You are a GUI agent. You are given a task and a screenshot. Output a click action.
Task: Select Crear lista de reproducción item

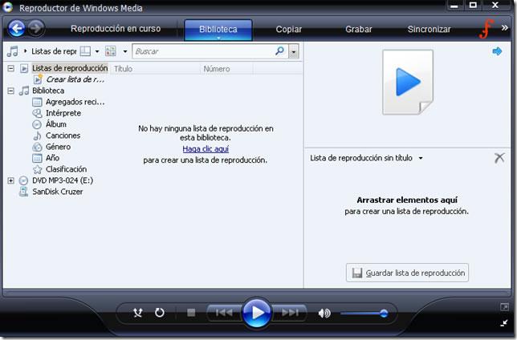pos(75,79)
